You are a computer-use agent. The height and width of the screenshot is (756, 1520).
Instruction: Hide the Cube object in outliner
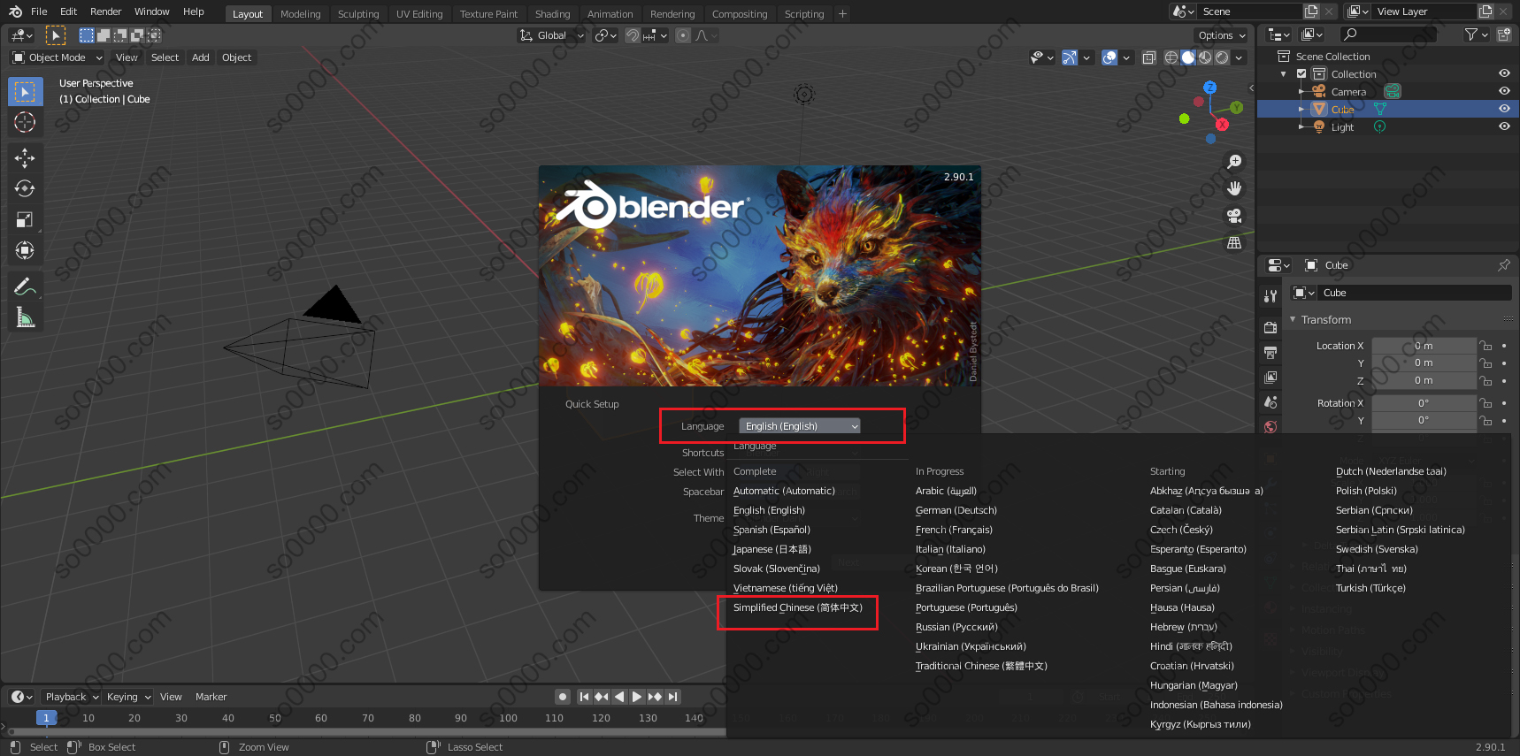point(1504,109)
